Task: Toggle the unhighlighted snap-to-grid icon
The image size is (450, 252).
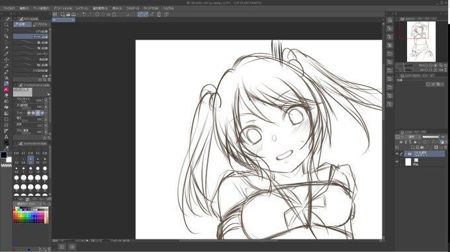Action: tap(152, 14)
